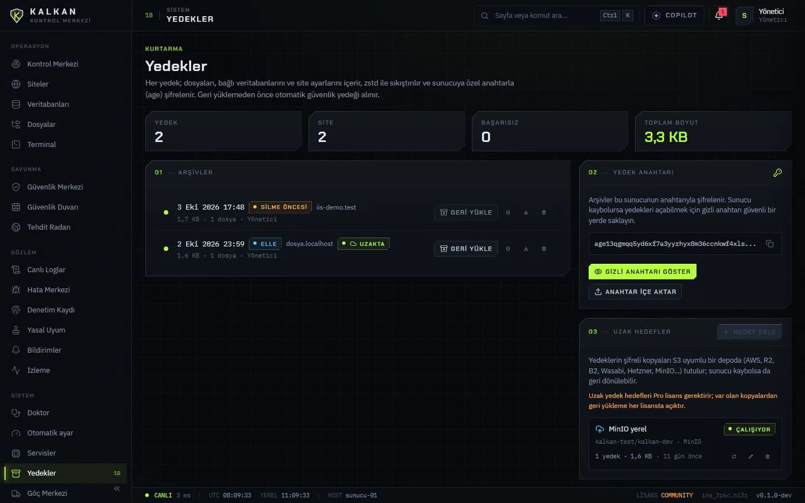805x503 pixels.
Task: Delete the dosya.localhost backup archive
Action: click(544, 249)
